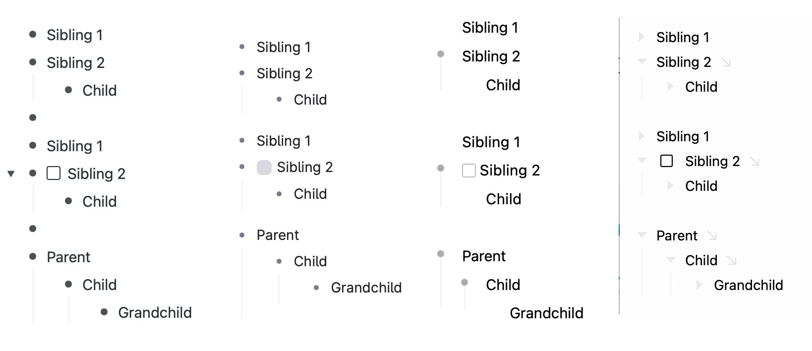This screenshot has height=351, width=812.
Task: Click the empty bullet below first Child item
Action: (x=33, y=117)
